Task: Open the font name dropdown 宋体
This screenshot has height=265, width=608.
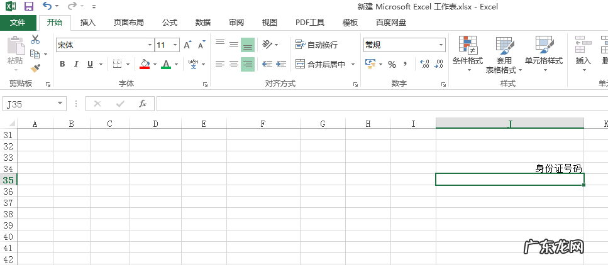Action: 150,45
